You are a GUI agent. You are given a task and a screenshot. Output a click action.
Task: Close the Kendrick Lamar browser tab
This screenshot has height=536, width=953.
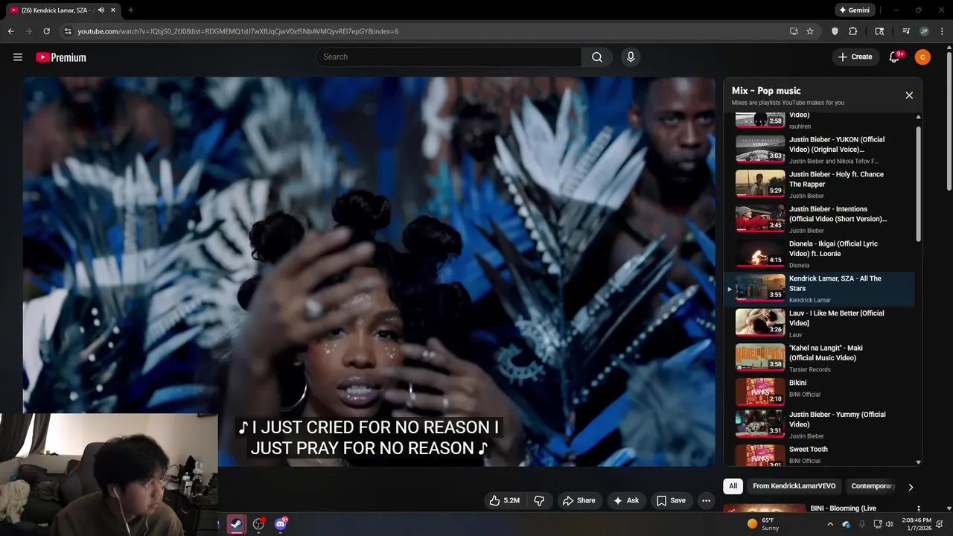112,10
